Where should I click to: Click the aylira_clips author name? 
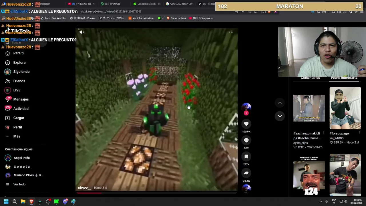point(301,143)
